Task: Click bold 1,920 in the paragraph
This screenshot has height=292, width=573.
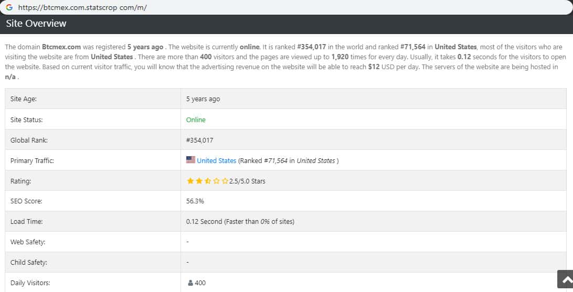Action: pyautogui.click(x=340, y=57)
